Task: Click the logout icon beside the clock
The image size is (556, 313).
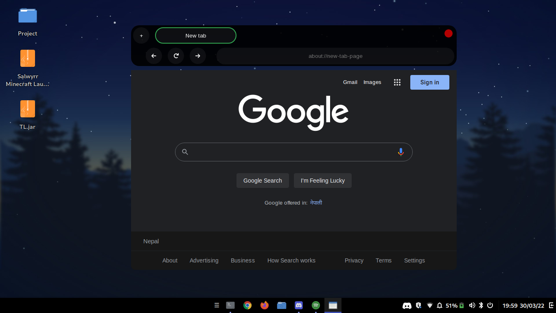Action: (551, 305)
